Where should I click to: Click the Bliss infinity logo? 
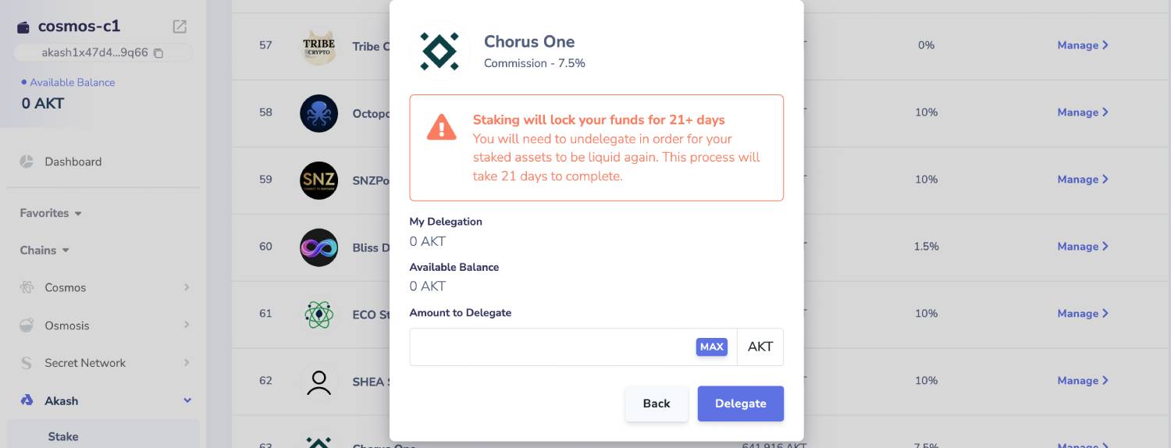click(319, 247)
